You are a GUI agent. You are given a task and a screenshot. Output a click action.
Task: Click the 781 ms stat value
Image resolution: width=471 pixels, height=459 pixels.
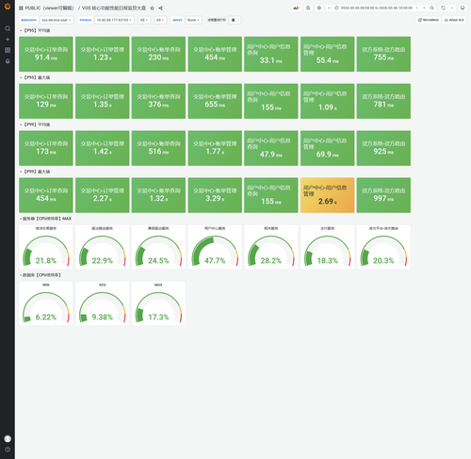click(383, 105)
